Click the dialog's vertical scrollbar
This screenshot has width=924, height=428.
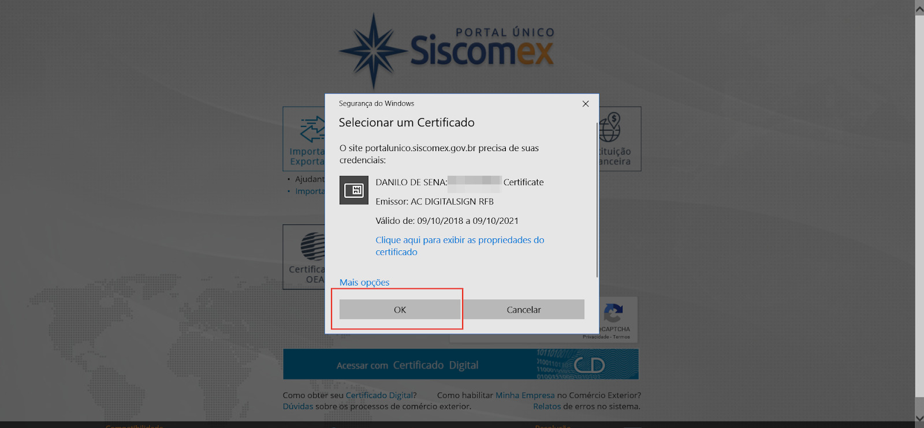tap(597, 200)
